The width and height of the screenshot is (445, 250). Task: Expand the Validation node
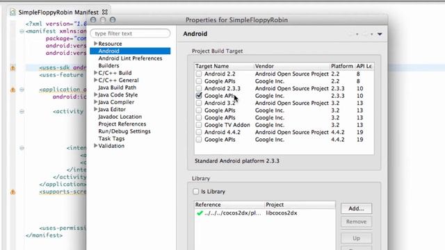coord(96,145)
